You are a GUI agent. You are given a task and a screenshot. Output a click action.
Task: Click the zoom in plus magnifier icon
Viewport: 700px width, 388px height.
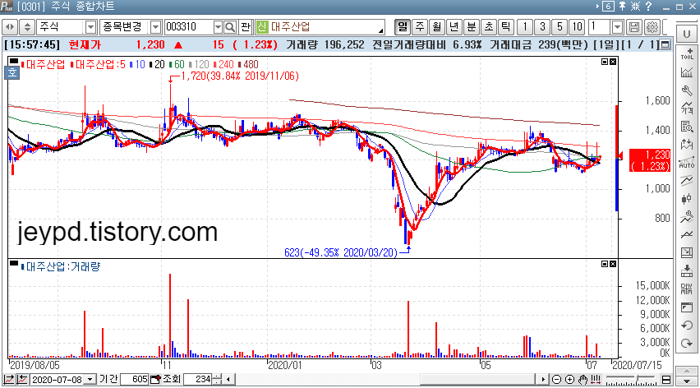click(569, 380)
